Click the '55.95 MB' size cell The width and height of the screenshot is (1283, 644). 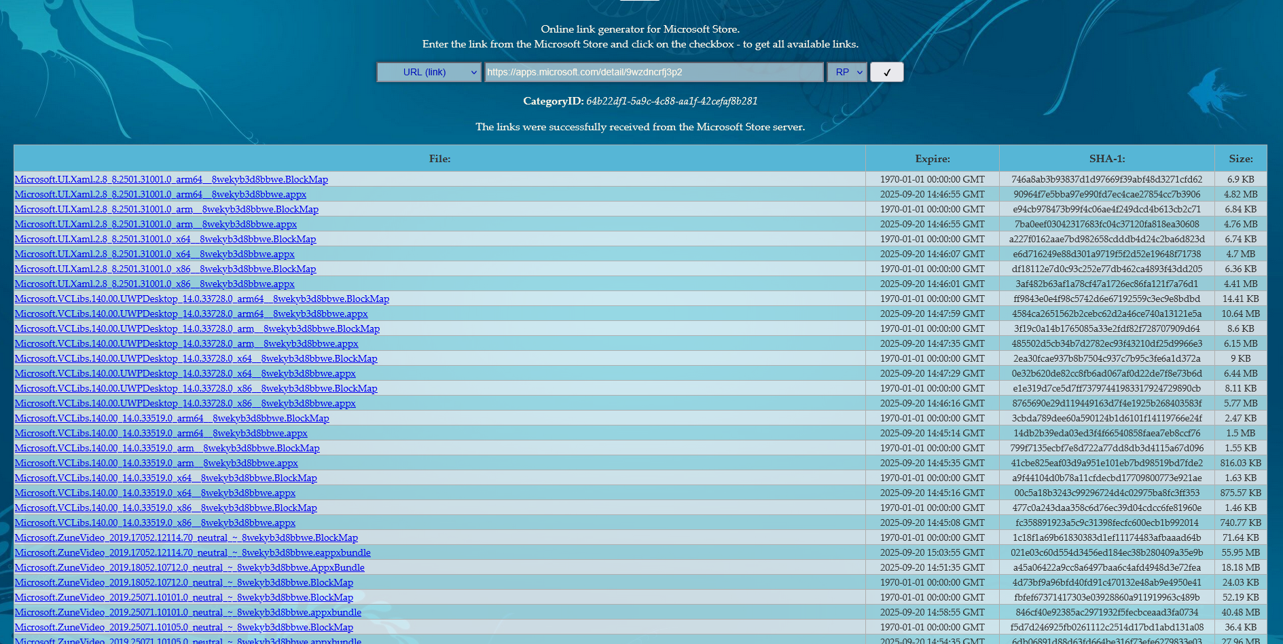point(1241,552)
